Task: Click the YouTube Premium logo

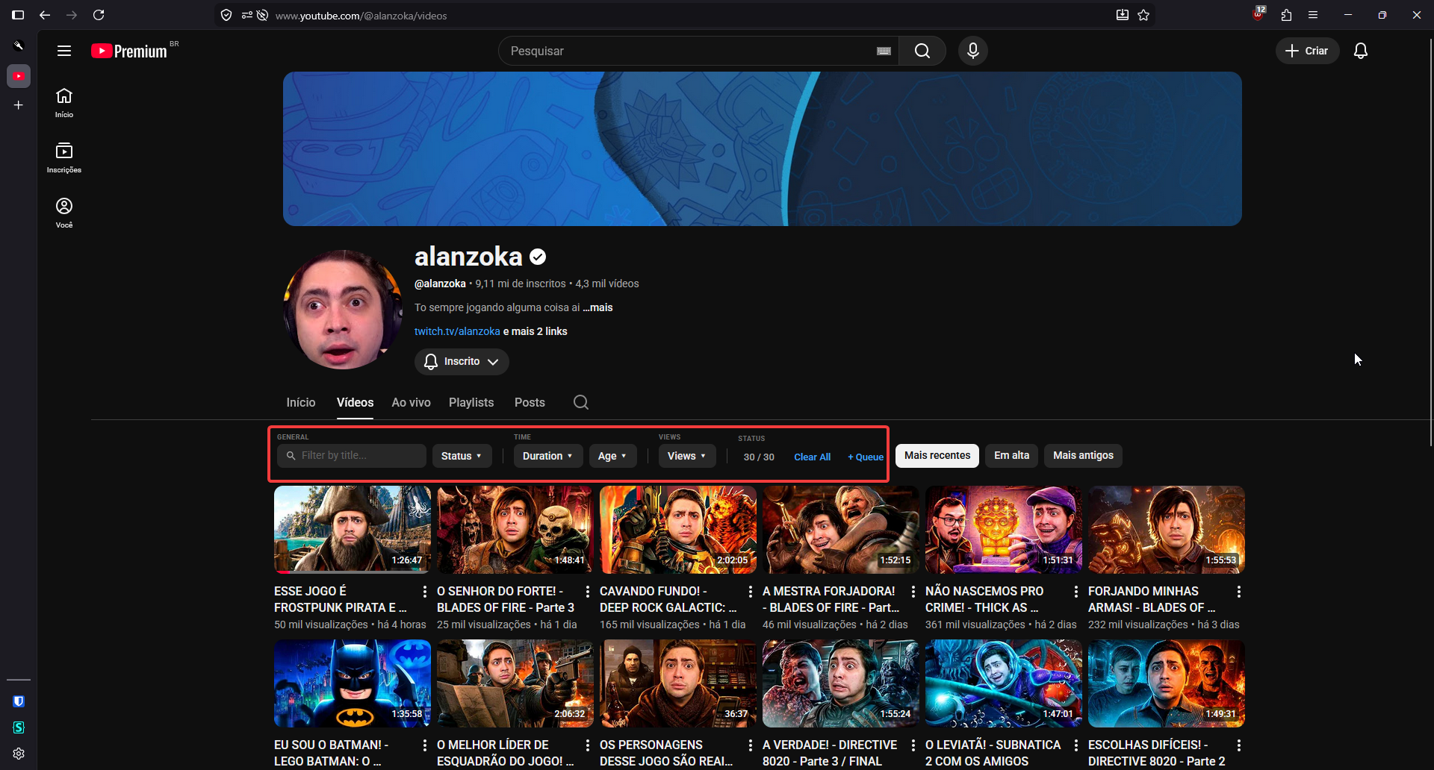Action: [x=129, y=51]
